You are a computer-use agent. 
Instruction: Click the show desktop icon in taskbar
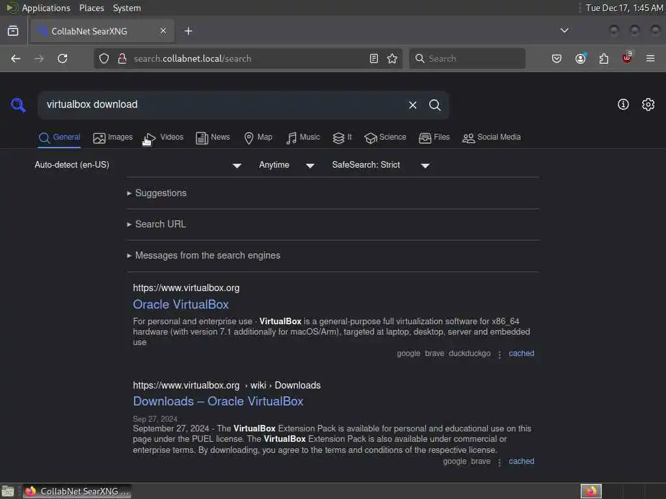click(8, 491)
